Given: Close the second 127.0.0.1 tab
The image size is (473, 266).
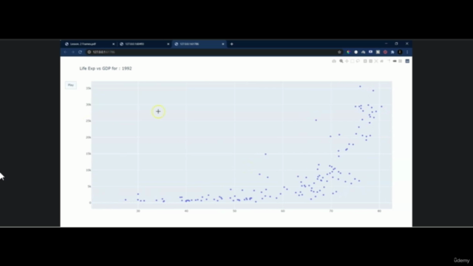Looking at the screenshot, I should point(168,44).
